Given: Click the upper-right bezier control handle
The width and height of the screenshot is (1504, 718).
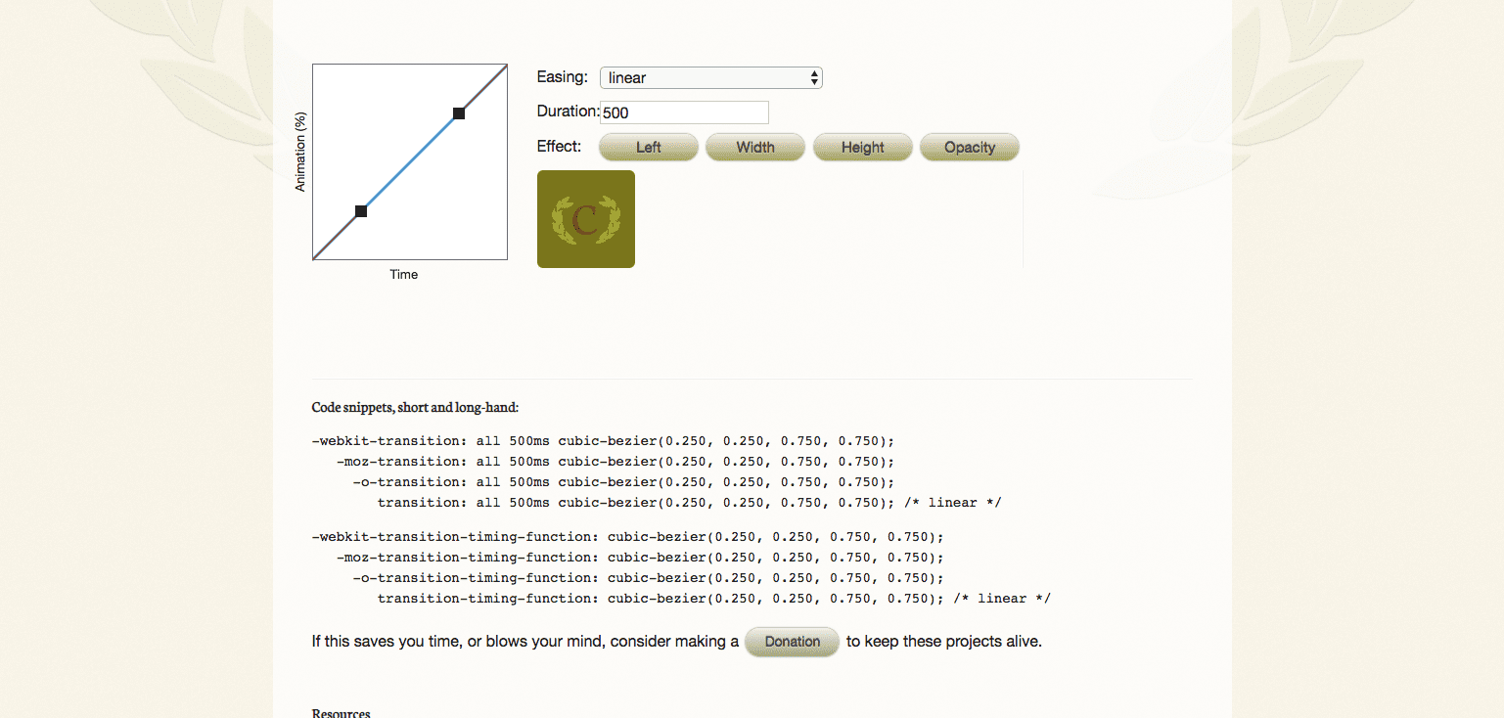Looking at the screenshot, I should [459, 113].
